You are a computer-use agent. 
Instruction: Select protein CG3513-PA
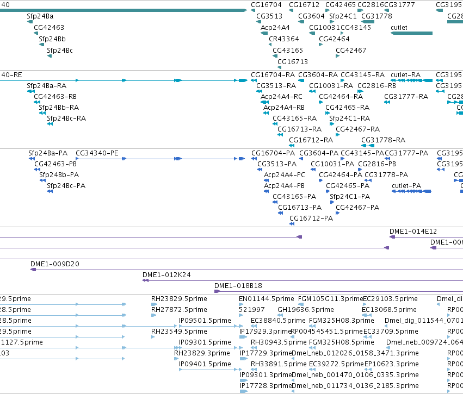[x=277, y=164]
